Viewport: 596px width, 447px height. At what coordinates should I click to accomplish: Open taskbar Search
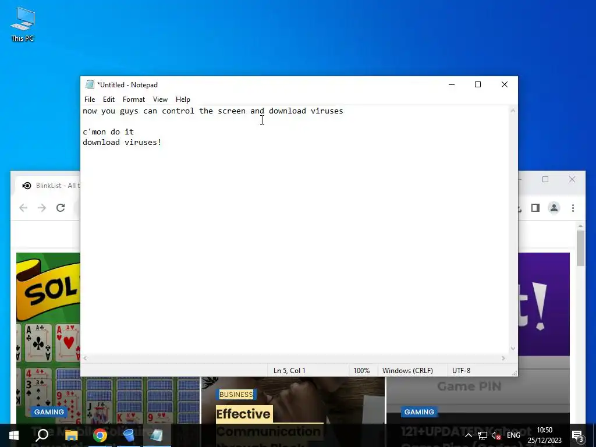(x=42, y=435)
